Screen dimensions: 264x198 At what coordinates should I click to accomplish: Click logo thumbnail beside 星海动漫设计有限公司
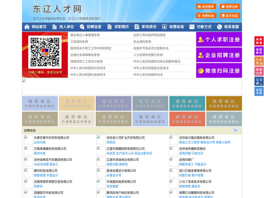pos(101,173)
